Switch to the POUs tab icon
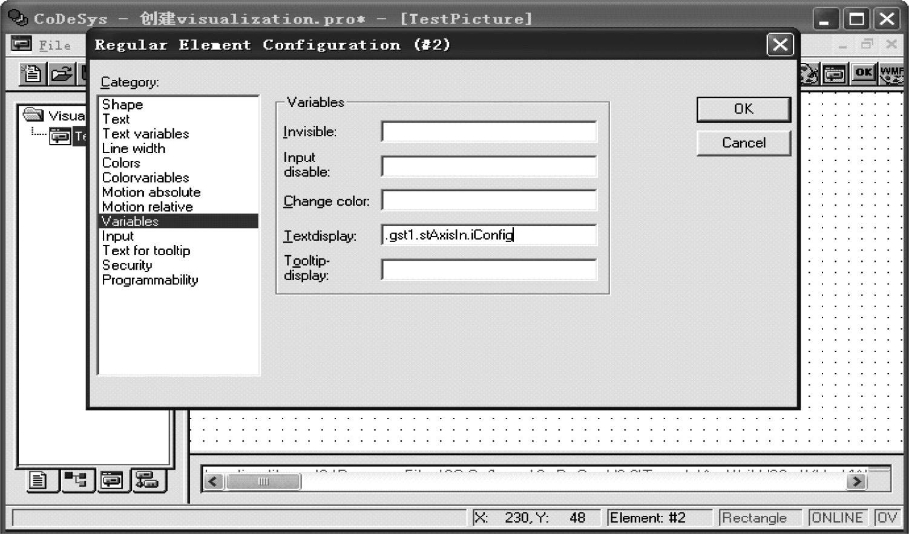The width and height of the screenshot is (909, 534). [x=39, y=481]
